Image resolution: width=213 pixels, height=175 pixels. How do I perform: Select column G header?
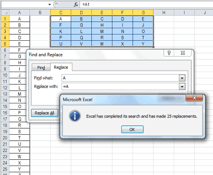point(143,12)
